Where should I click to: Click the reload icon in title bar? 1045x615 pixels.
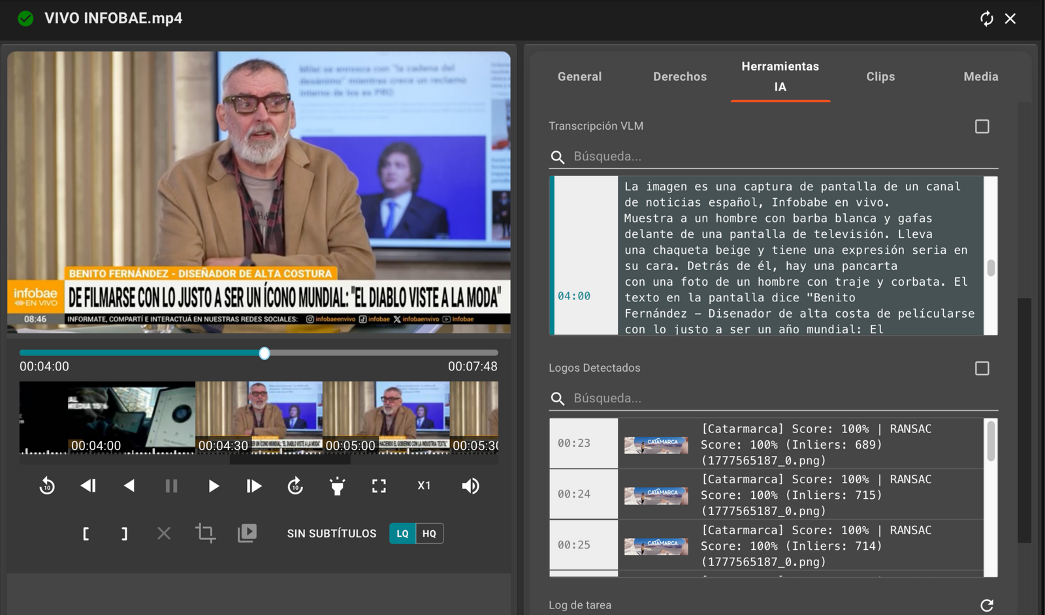point(986,18)
